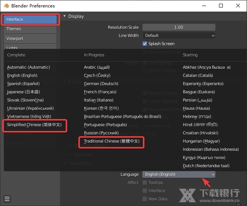Maximize the Blender Preferences window
The image size is (247, 206).
221,6
